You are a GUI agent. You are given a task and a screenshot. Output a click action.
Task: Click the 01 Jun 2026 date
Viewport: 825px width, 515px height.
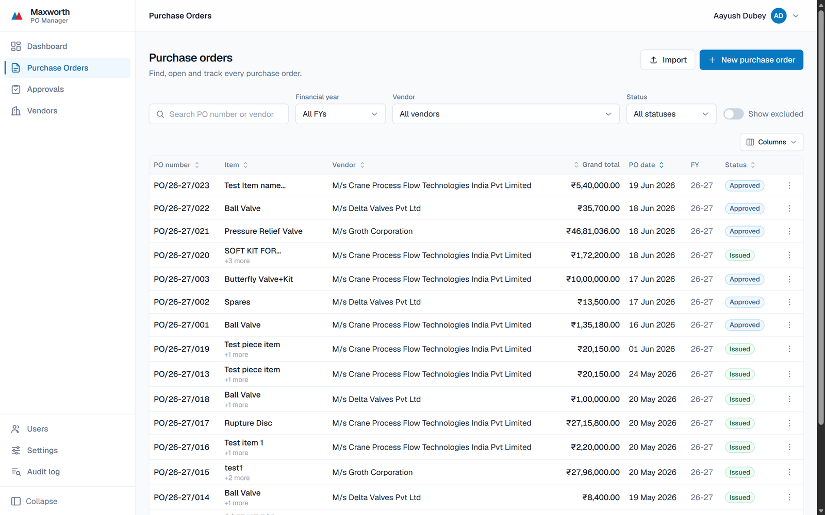click(x=652, y=349)
